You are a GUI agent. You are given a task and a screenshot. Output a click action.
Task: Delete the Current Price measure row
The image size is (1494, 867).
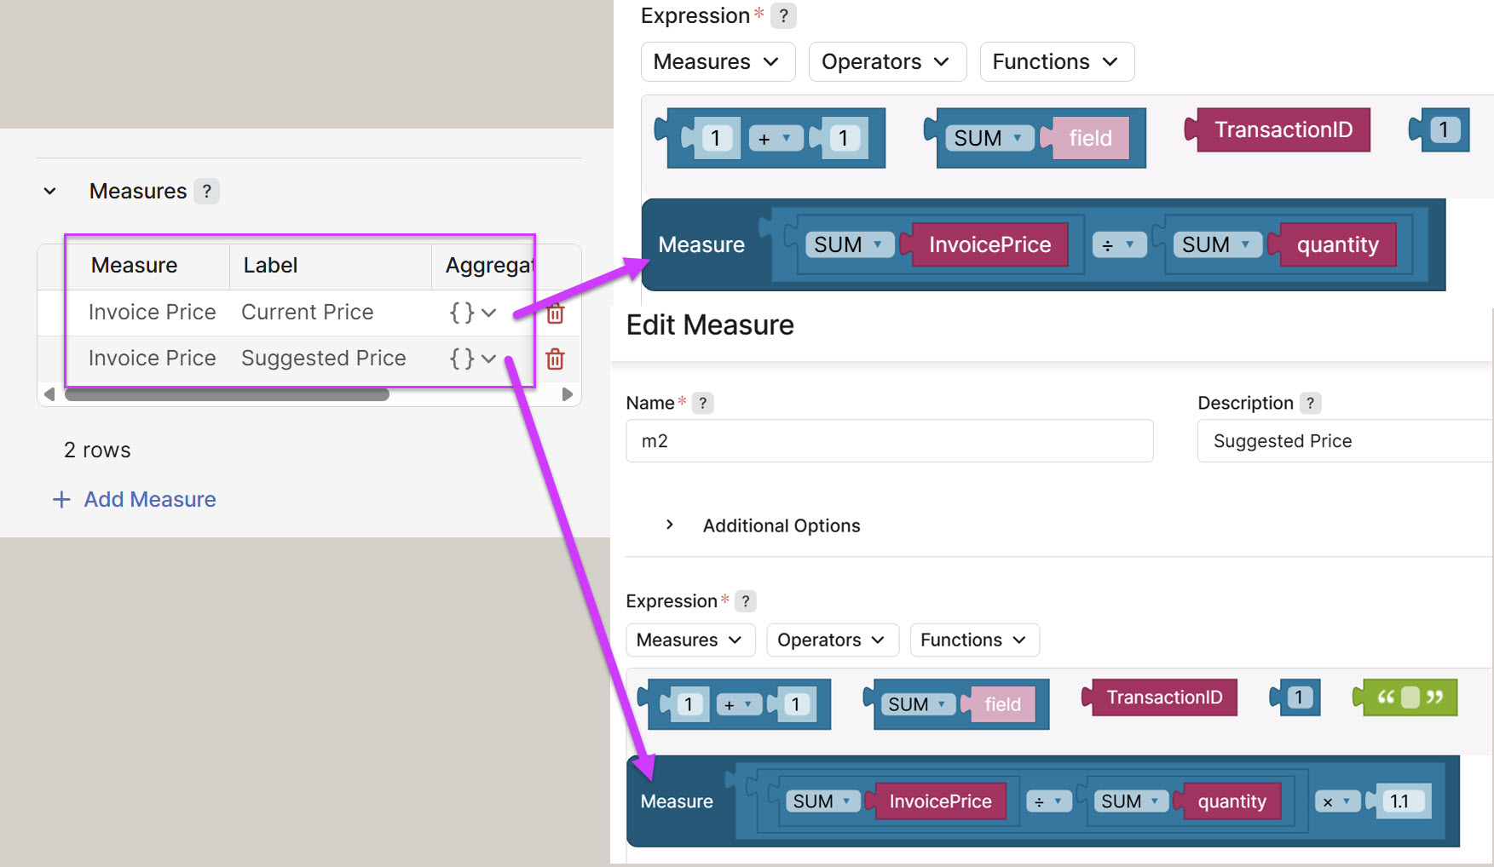(555, 313)
